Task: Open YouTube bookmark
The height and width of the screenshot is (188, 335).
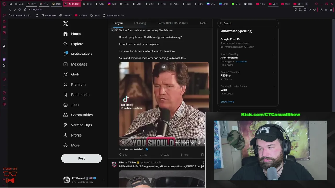Action: point(81,15)
